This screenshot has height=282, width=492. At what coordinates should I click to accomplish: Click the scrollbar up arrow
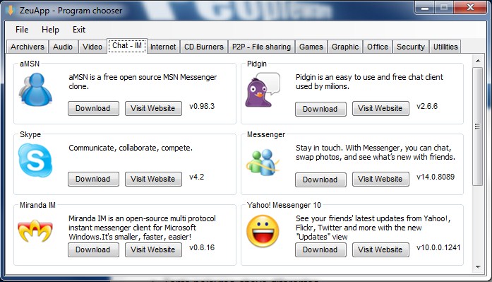click(x=478, y=61)
